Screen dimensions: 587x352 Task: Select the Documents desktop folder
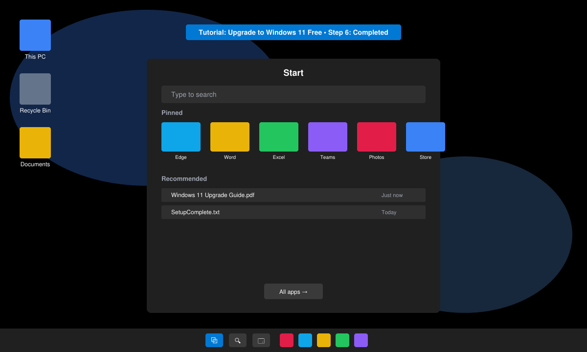(x=35, y=143)
